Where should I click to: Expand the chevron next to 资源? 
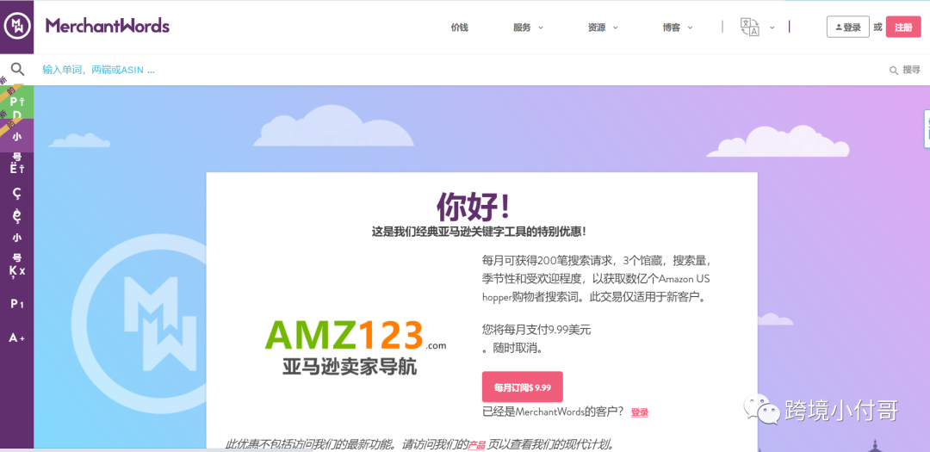point(615,28)
